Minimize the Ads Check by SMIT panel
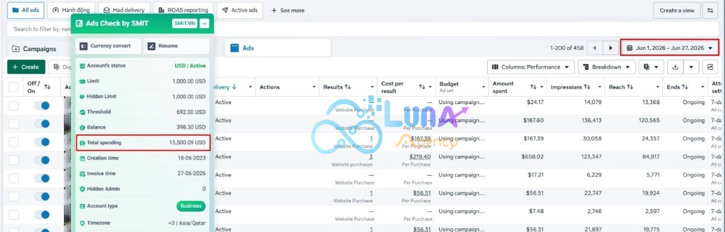Image resolution: width=725 pixels, height=232 pixels. pos(204,23)
